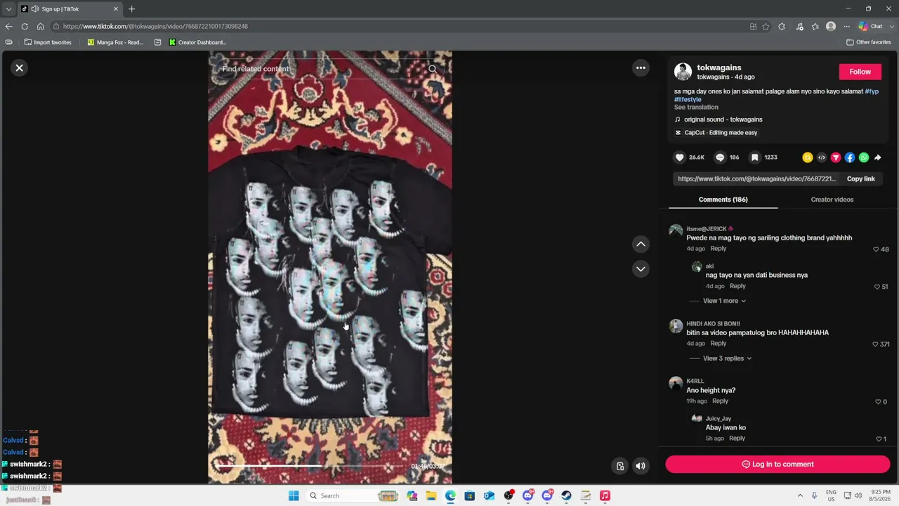Go to the previous video arrow
This screenshot has width=899, height=506.
point(641,244)
